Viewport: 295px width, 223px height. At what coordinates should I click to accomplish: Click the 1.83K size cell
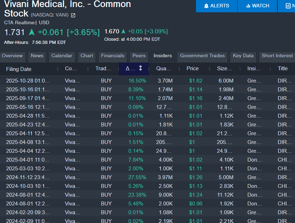pyautogui.click(x=227, y=125)
